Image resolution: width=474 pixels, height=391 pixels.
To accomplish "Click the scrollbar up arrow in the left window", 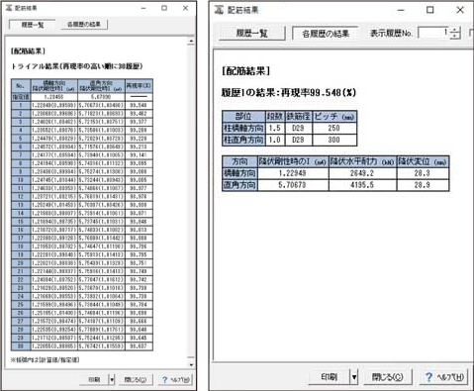I will tap(191, 42).
